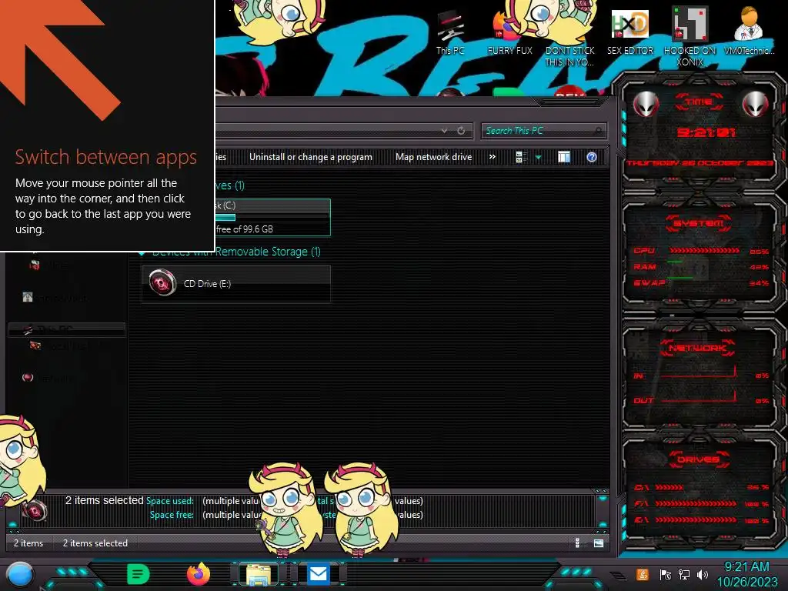This screenshot has width=788, height=591.
Task: Launch Firefox from the taskbar
Action: click(x=198, y=574)
